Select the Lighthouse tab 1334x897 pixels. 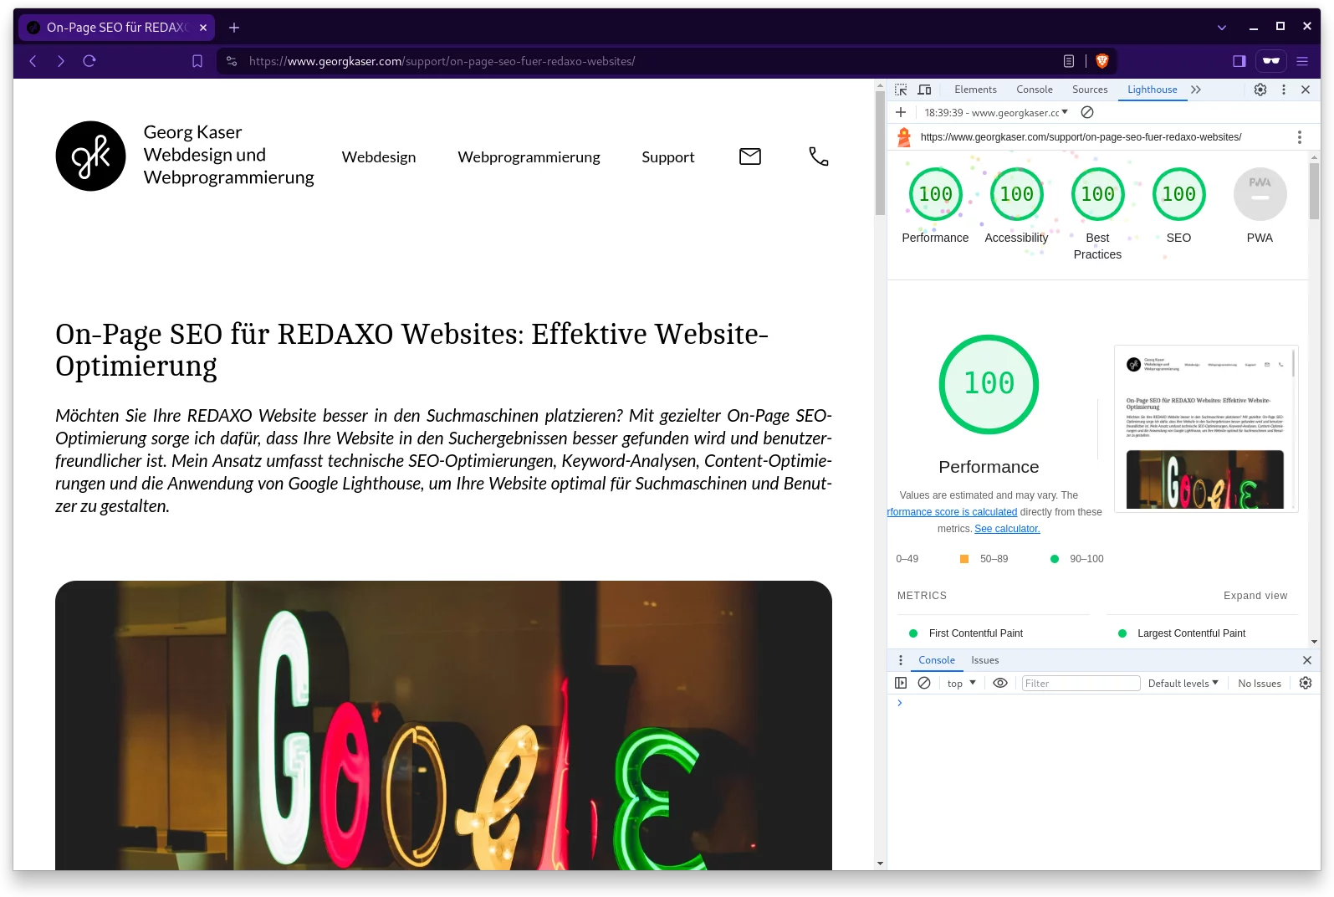click(1152, 90)
